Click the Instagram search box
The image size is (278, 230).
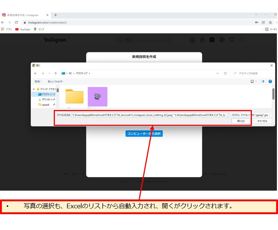click(144, 40)
